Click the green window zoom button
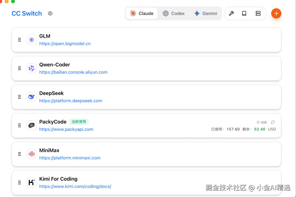Image resolution: width=296 pixels, height=197 pixels. click(13, 1)
